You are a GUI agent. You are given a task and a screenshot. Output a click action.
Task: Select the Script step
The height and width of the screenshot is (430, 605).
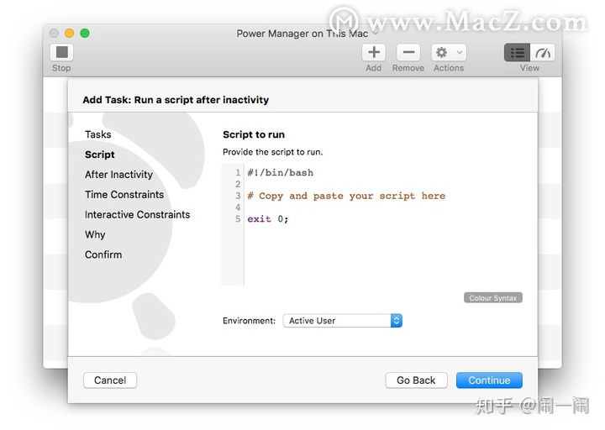click(99, 155)
